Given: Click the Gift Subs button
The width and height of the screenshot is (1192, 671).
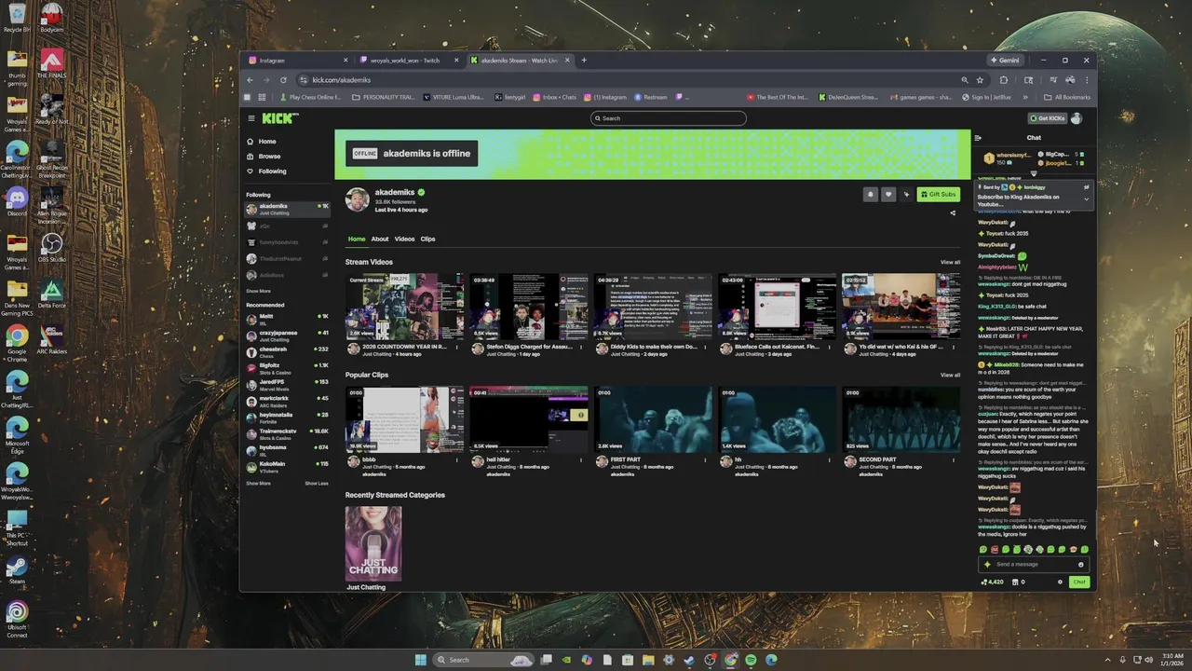Looking at the screenshot, I should pyautogui.click(x=938, y=195).
